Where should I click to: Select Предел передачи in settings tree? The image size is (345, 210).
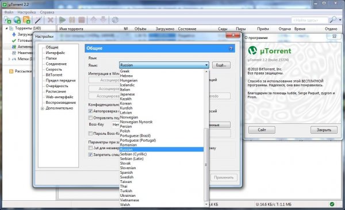click(60, 80)
